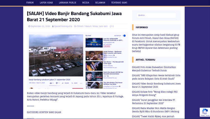210x119 pixels.
Task: Open the MEDIA menu item
Action: [86, 3]
